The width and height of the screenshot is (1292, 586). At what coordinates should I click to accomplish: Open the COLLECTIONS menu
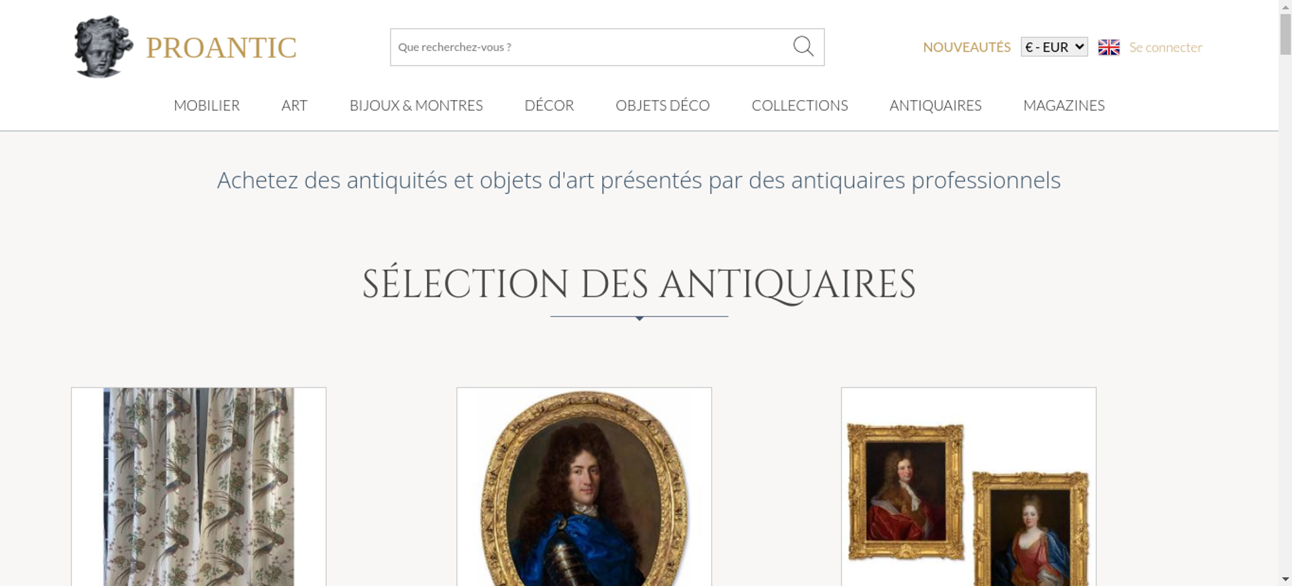800,105
